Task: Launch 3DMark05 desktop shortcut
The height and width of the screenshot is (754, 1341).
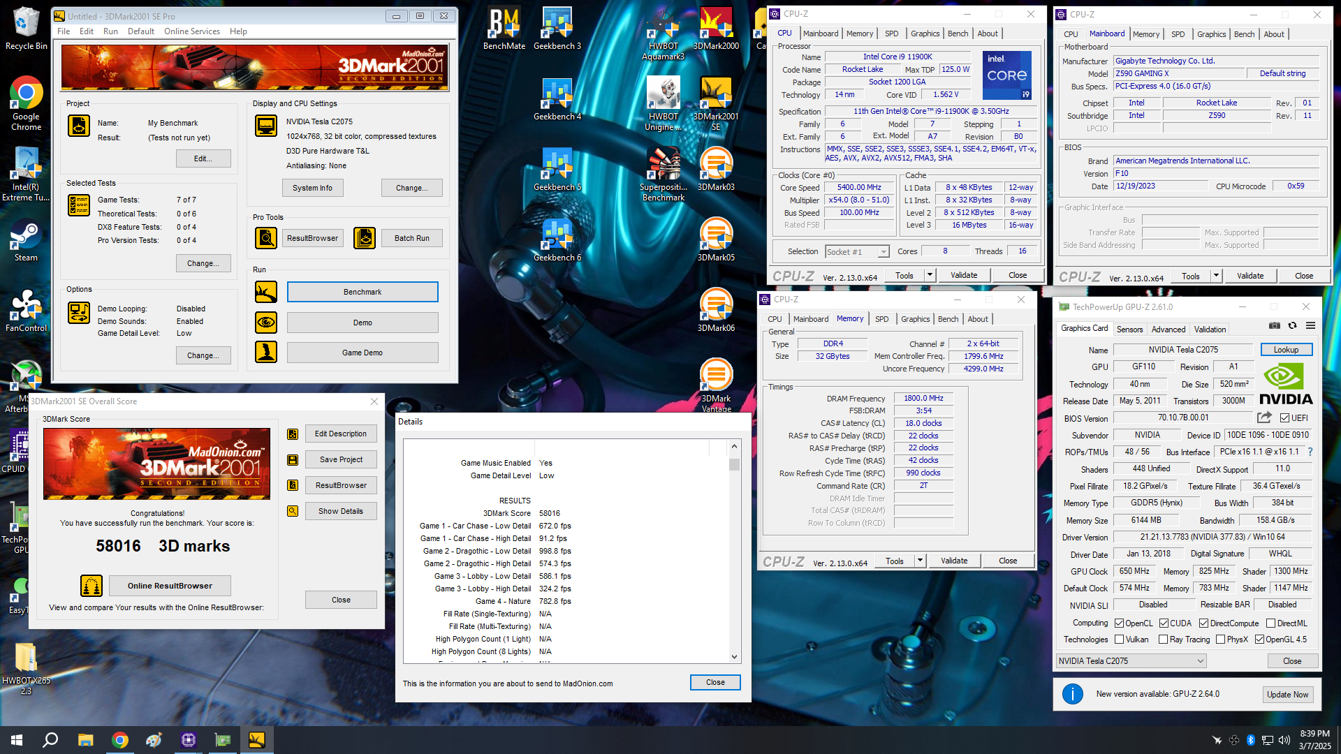Action: pos(716,240)
